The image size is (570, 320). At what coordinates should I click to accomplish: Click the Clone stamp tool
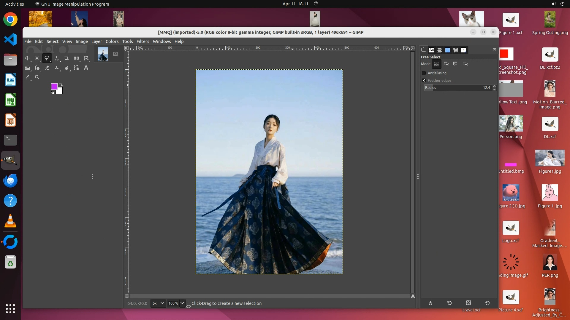pyautogui.click(x=57, y=68)
